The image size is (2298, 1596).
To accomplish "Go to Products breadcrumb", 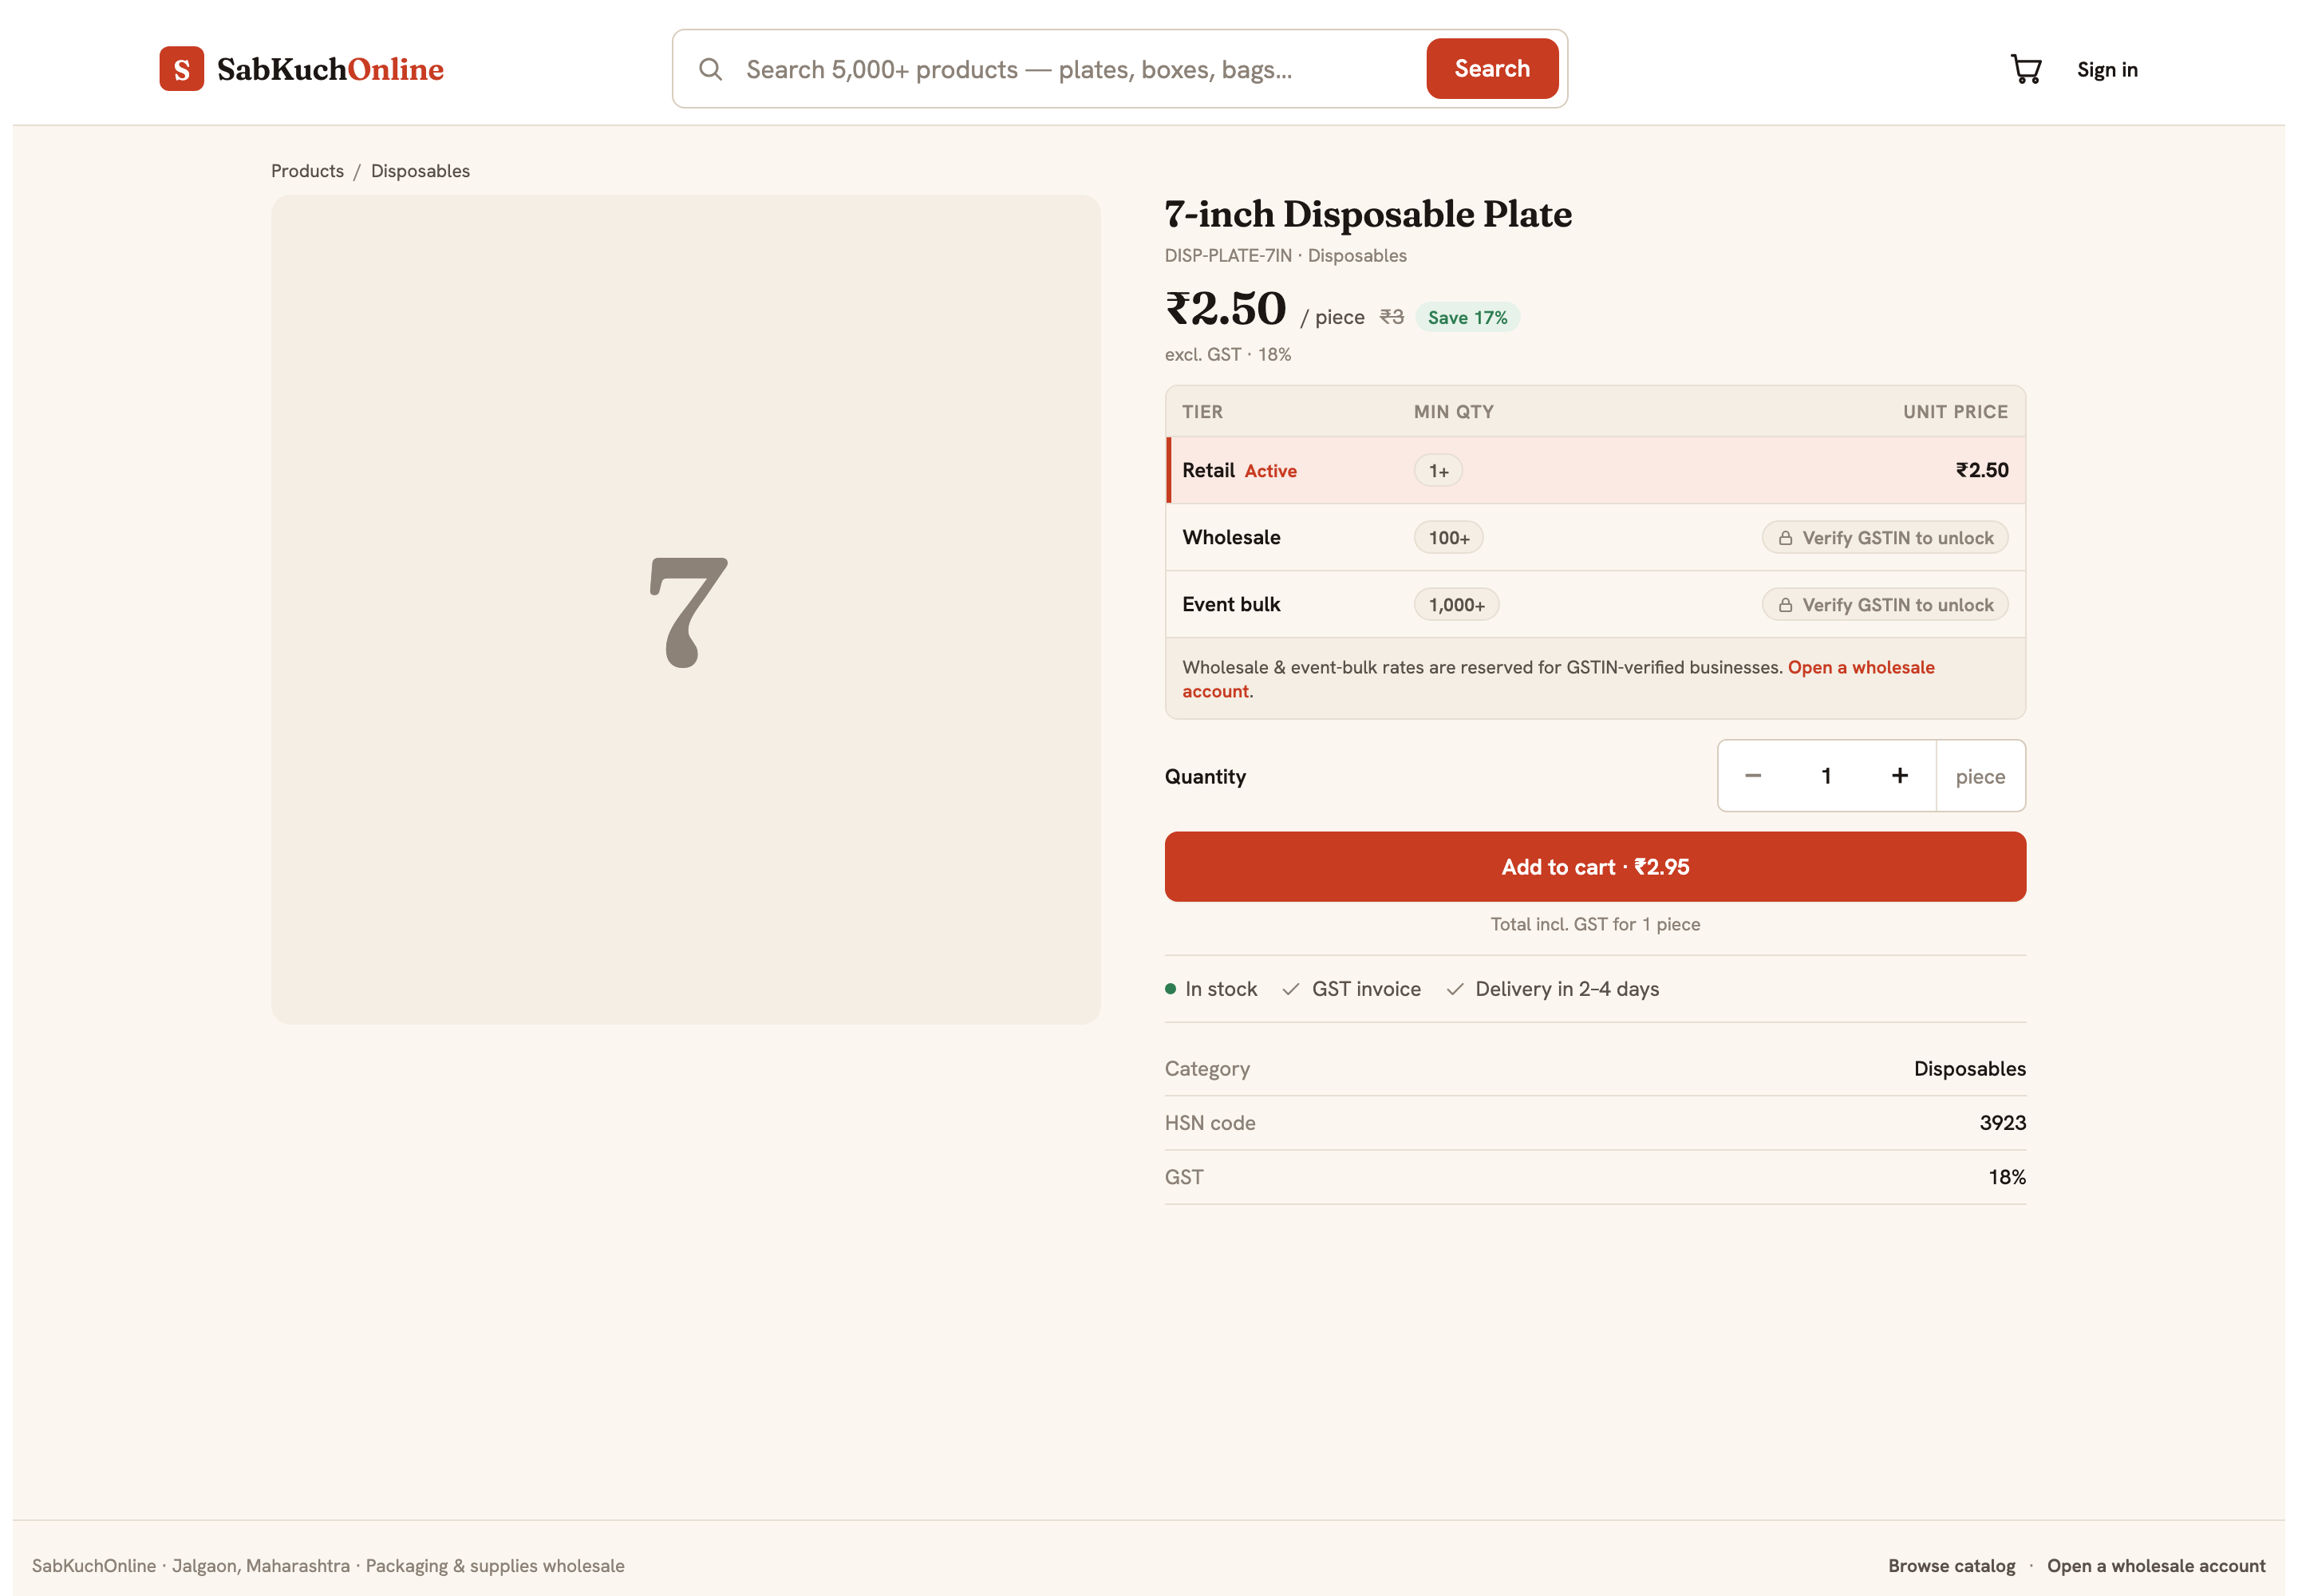I will [x=307, y=171].
